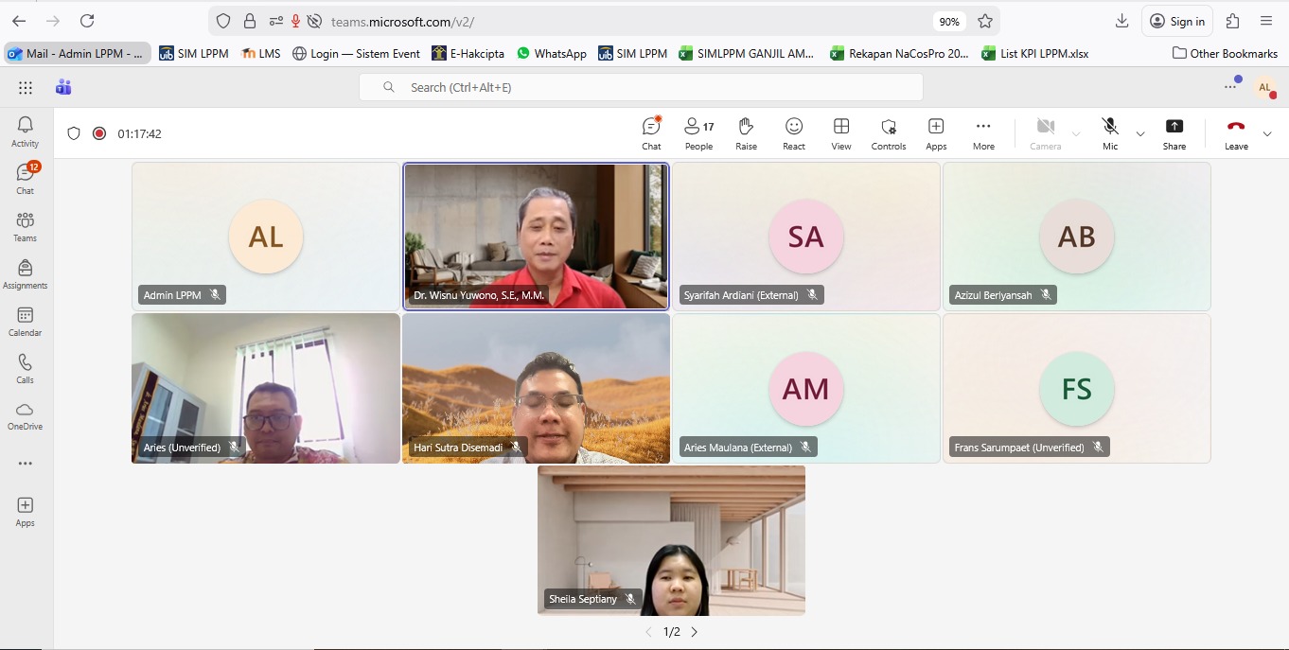Open the meeting Controls icon

pyautogui.click(x=889, y=133)
